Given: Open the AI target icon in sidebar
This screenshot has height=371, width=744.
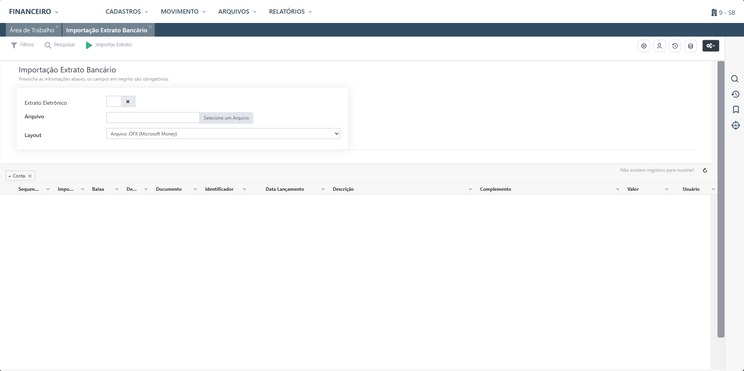Looking at the screenshot, I should 735,125.
